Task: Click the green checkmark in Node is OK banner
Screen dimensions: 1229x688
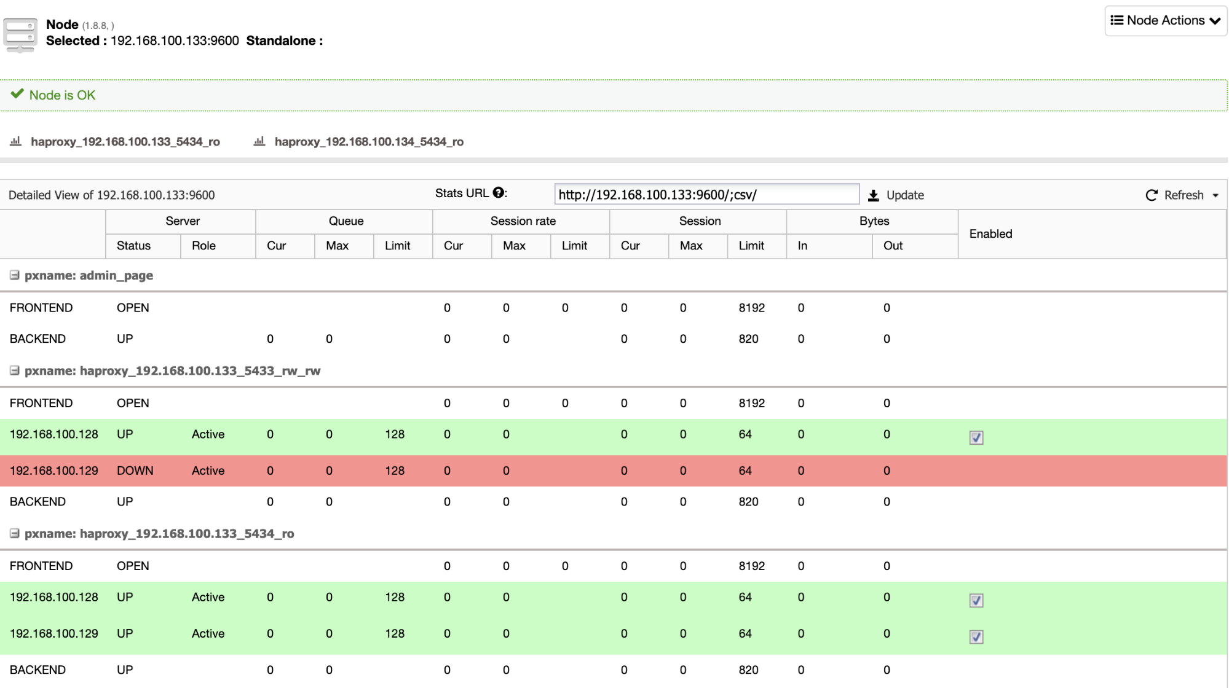Action: (x=17, y=93)
